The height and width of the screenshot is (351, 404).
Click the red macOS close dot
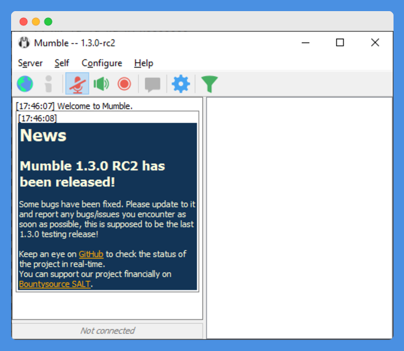click(23, 22)
